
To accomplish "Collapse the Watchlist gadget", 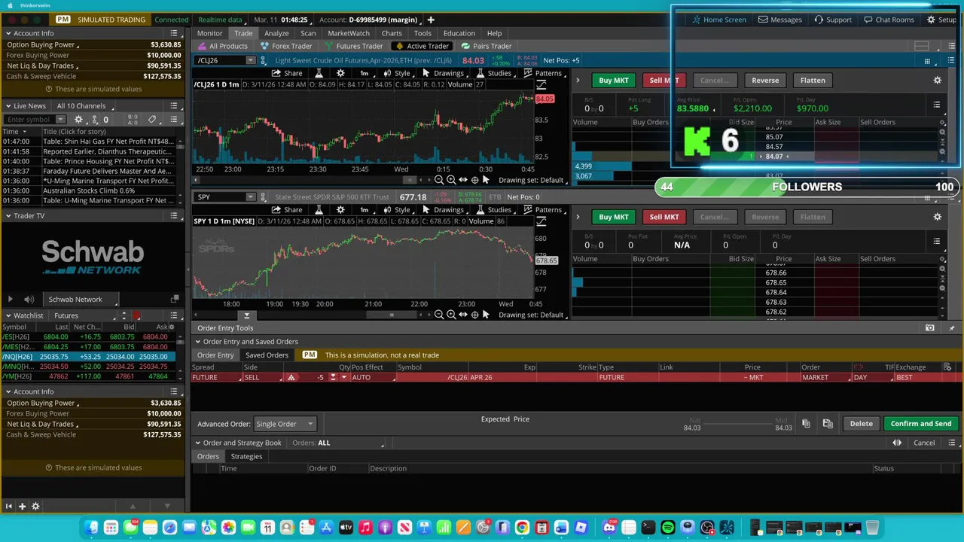I will coord(8,315).
